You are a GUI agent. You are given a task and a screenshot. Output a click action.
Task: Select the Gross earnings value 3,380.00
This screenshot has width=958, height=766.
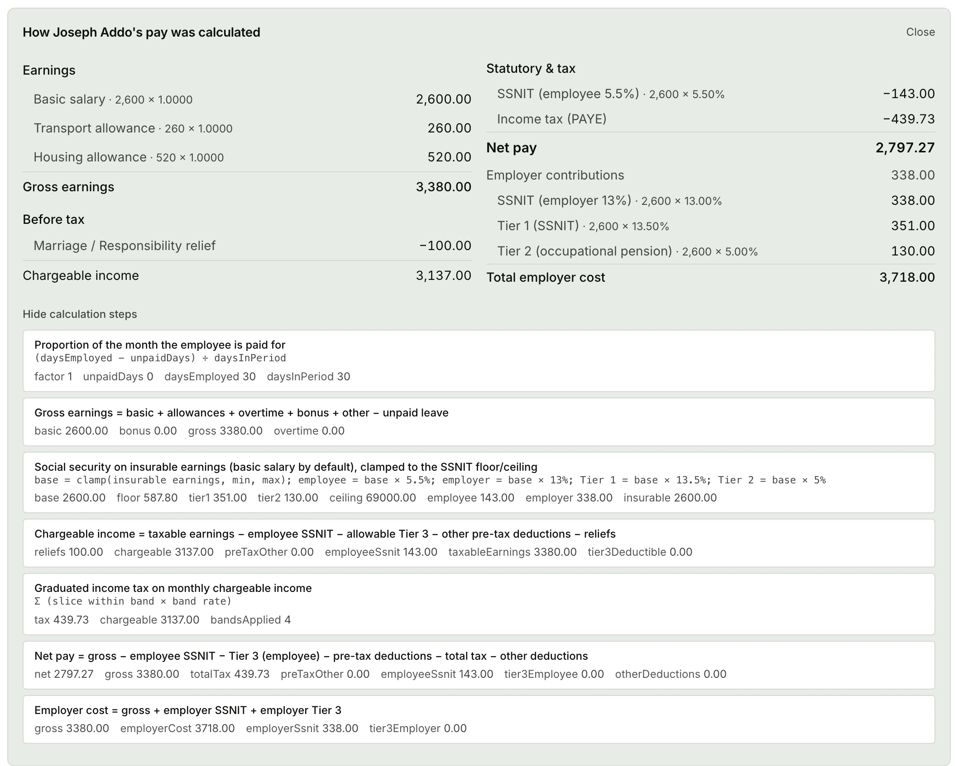444,187
